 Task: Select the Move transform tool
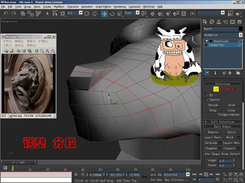coord(104,14)
